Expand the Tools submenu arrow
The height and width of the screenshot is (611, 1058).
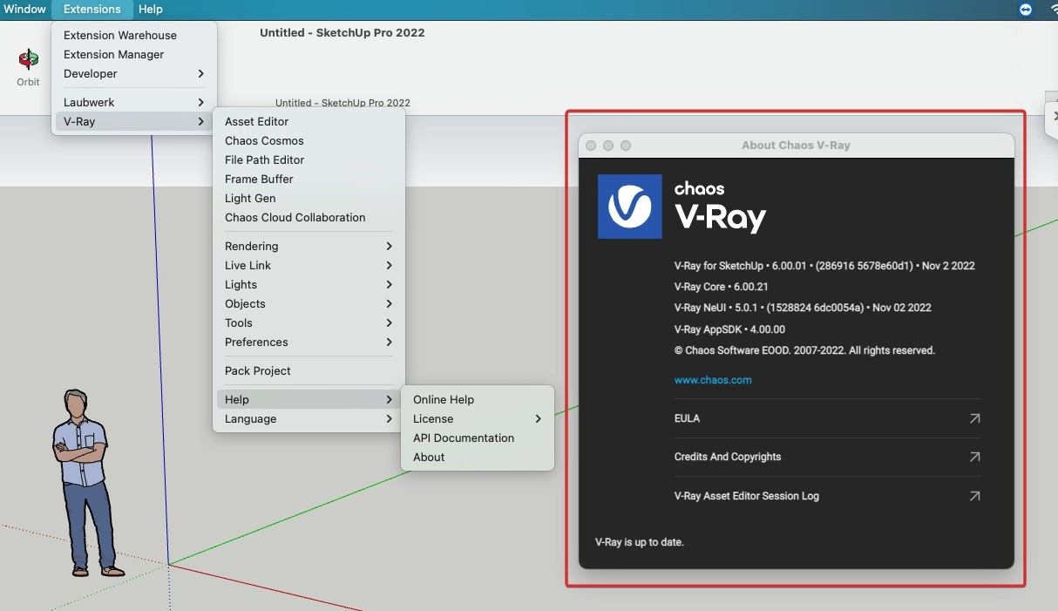[389, 323]
